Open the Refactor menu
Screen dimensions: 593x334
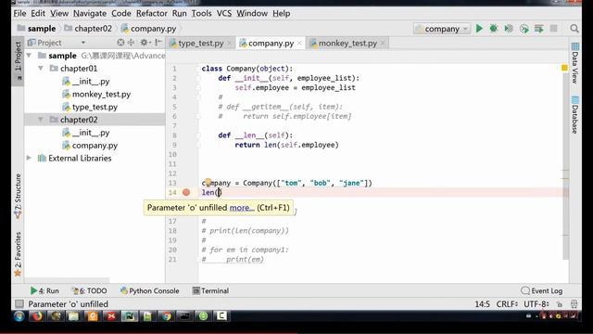(x=152, y=13)
